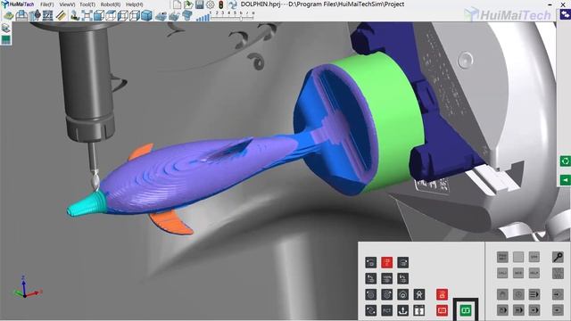This screenshot has width=571, height=321.
Task: Click the 100% override button in the control panel
Action: [x=386, y=278]
